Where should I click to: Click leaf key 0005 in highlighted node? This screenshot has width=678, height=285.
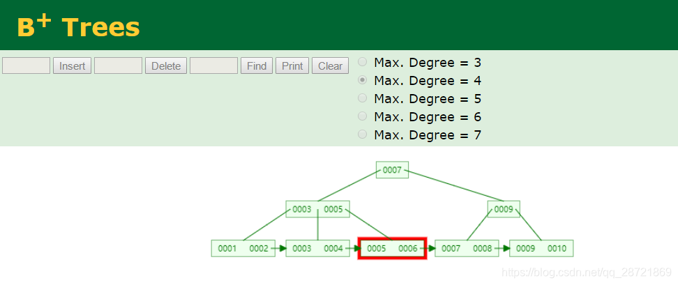(x=376, y=249)
